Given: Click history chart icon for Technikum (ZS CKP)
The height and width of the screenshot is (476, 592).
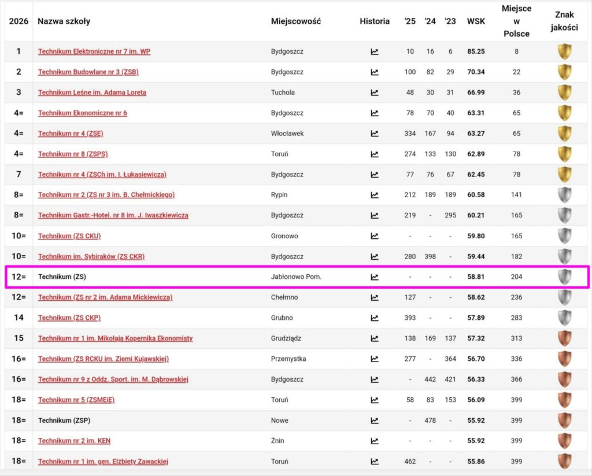Looking at the screenshot, I should pos(375,318).
